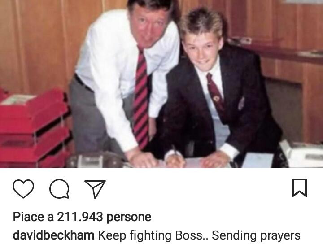Open the posted photo of the signing
Screen dimensions: 323x244
(x=161, y=84)
